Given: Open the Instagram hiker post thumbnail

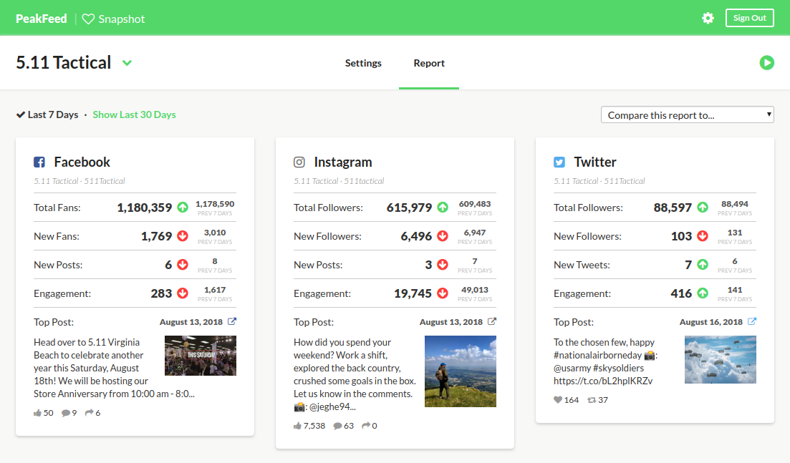Looking at the screenshot, I should [x=460, y=371].
